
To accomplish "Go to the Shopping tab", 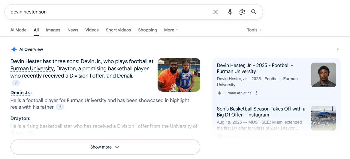I will pyautogui.click(x=147, y=30).
